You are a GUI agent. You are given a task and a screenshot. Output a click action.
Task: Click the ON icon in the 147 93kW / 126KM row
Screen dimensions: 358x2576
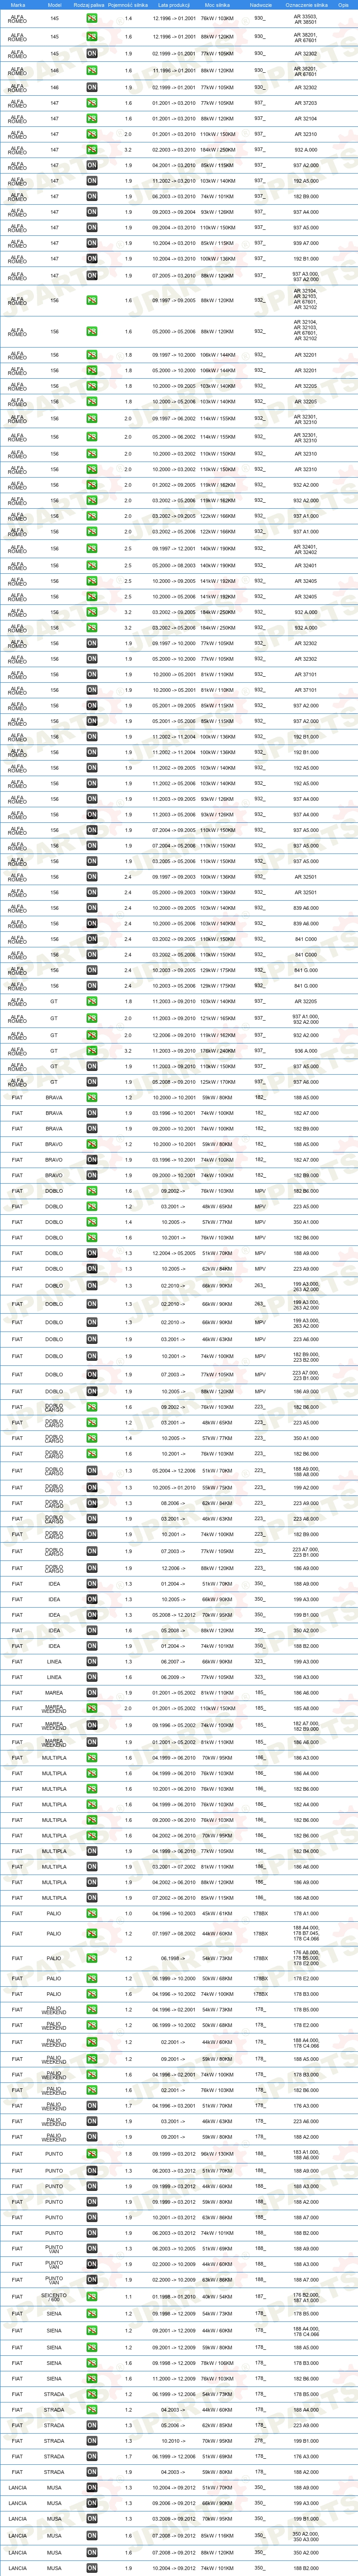[91, 212]
